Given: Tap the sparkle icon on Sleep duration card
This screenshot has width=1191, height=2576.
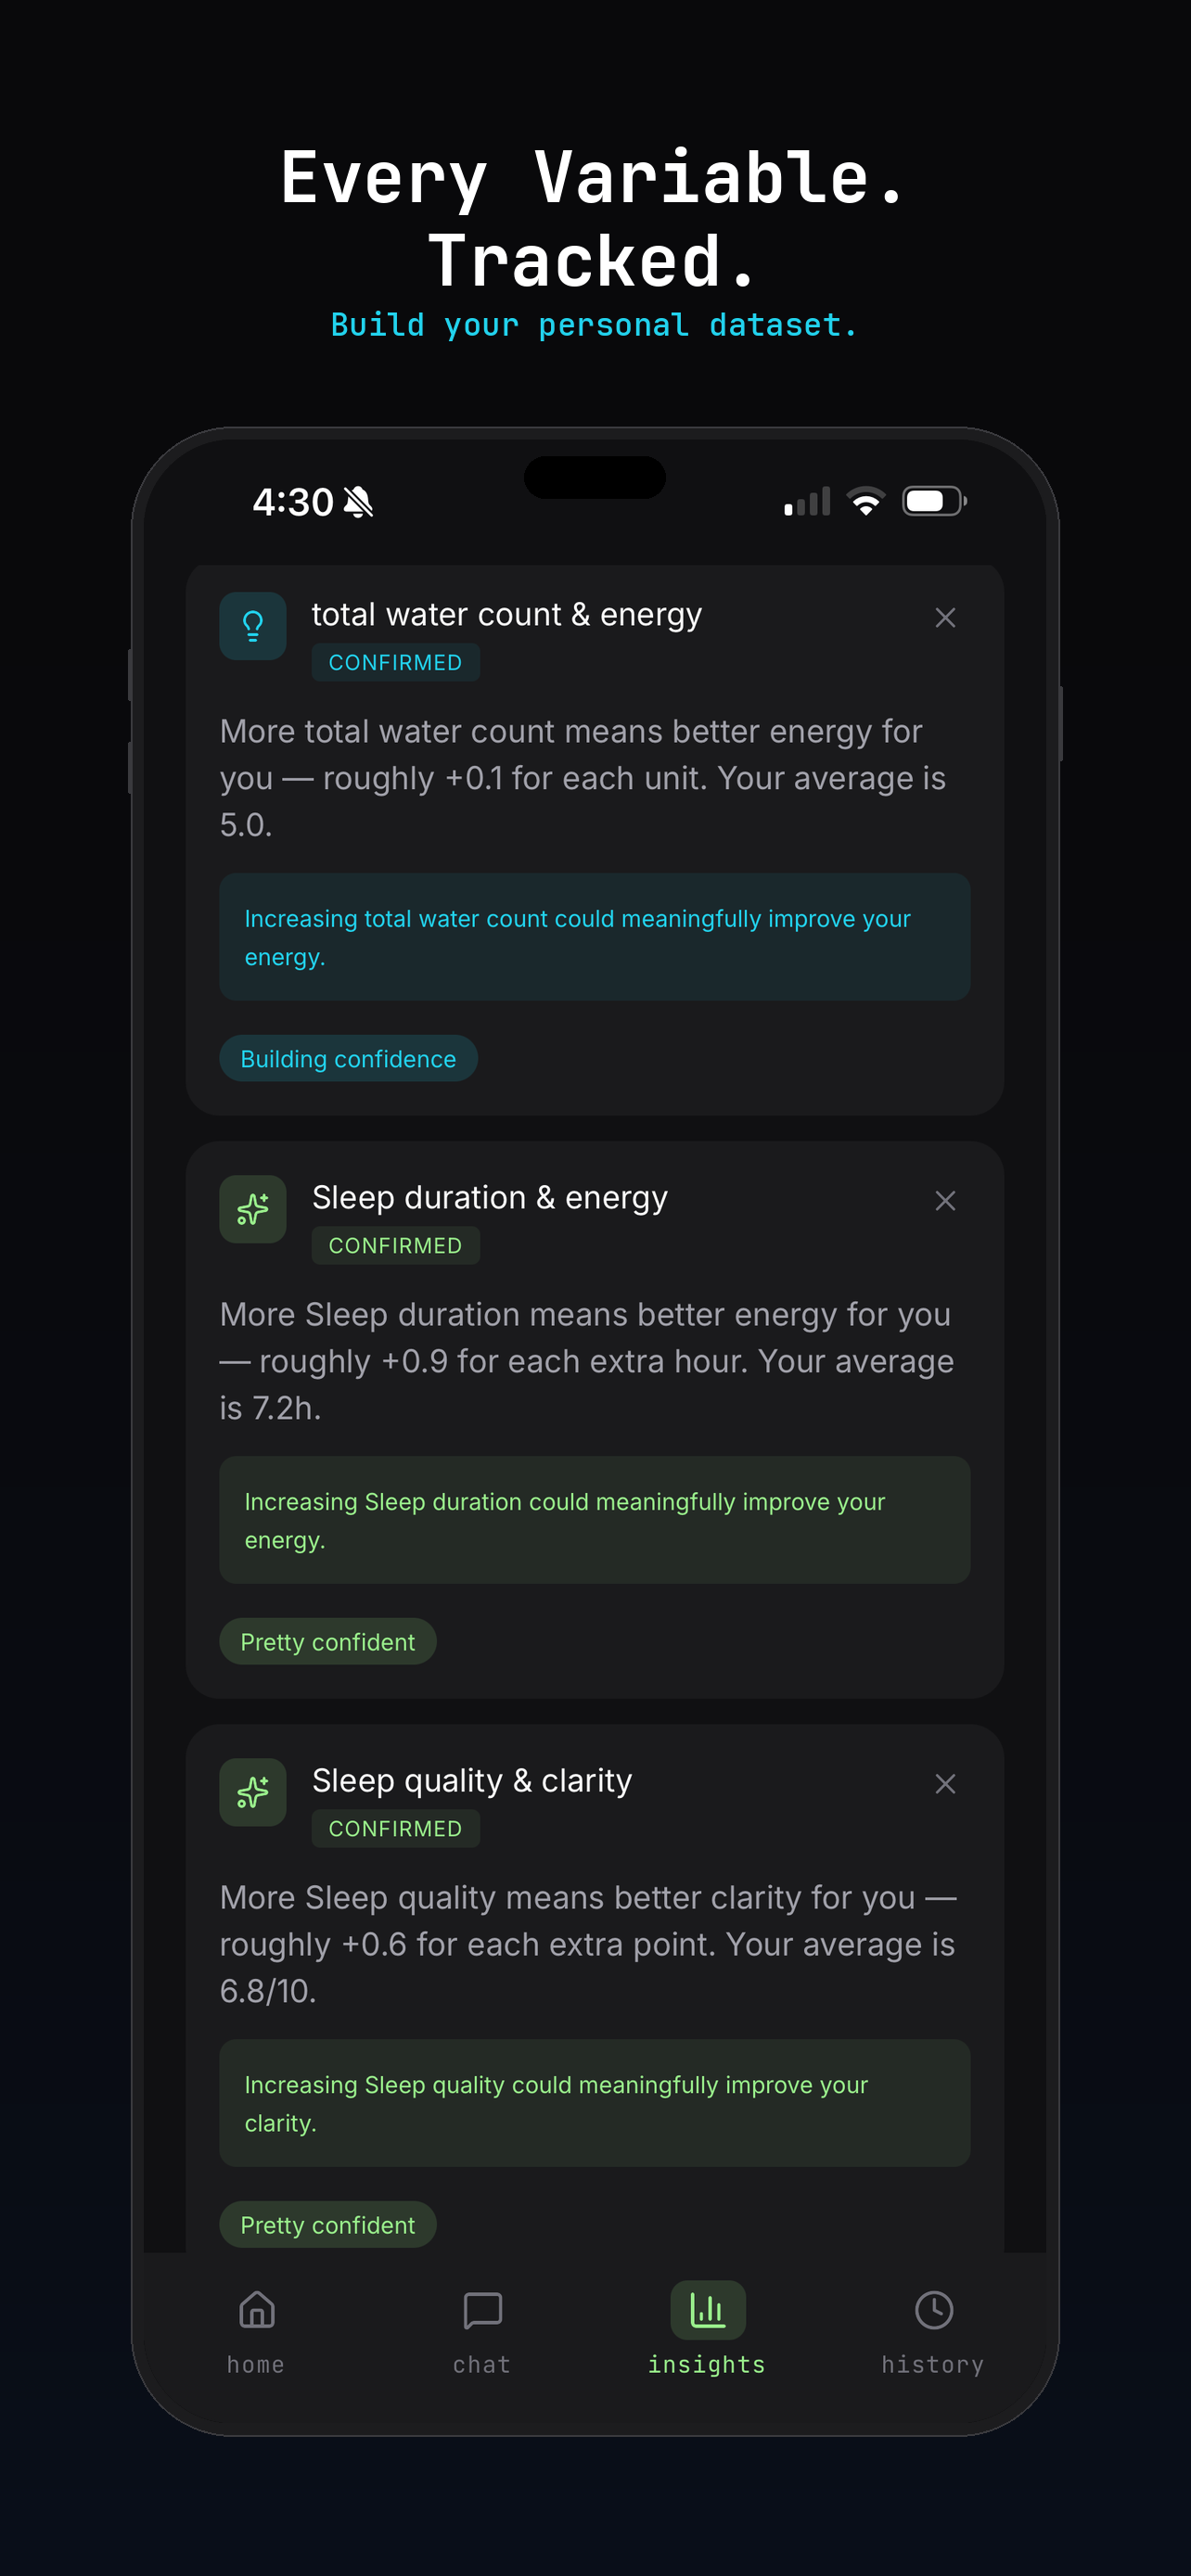Looking at the screenshot, I should point(252,1209).
